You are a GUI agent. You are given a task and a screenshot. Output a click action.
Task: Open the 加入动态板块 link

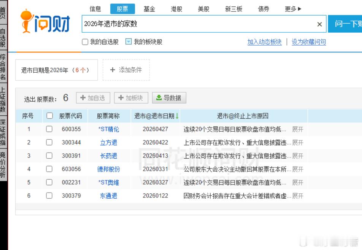[x=265, y=42]
